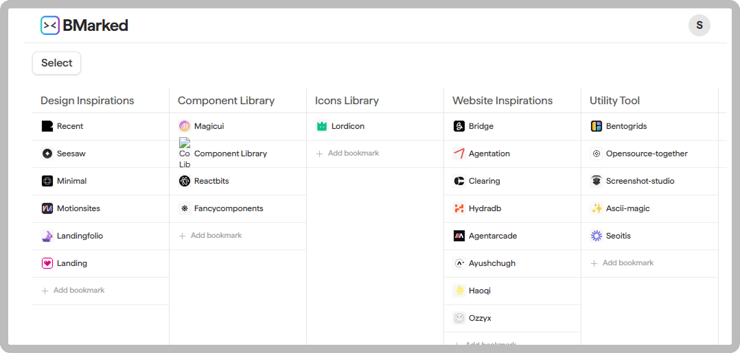Click the Seesaw bookmark favicon
Image resolution: width=740 pixels, height=353 pixels.
47,154
